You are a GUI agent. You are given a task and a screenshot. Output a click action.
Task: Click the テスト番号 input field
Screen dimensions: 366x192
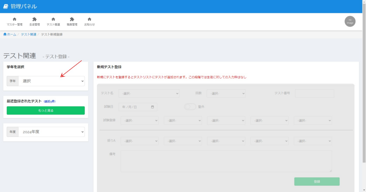click(315, 93)
